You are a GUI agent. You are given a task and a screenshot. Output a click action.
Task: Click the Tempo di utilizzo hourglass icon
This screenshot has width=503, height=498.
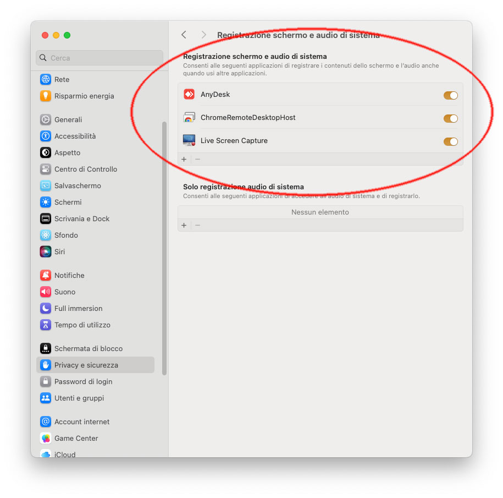pyautogui.click(x=46, y=325)
